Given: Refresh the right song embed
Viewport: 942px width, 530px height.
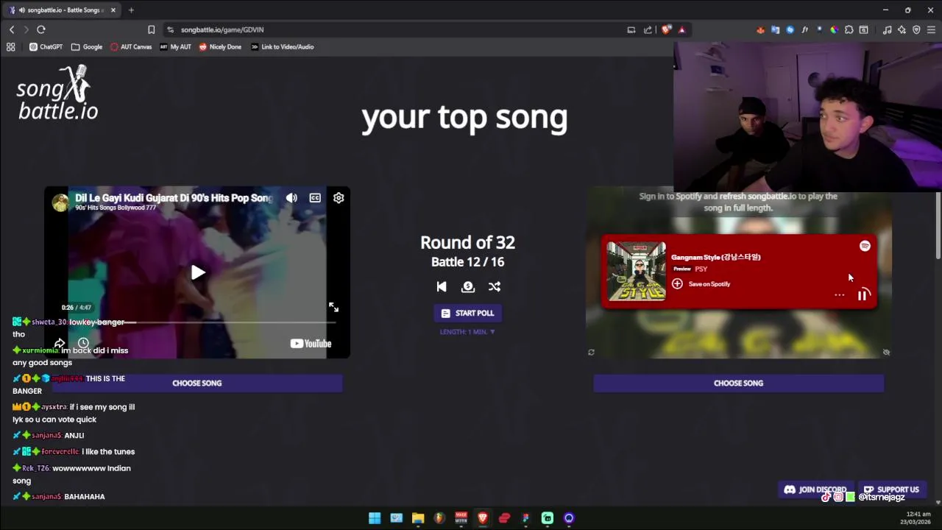Looking at the screenshot, I should pyautogui.click(x=591, y=353).
